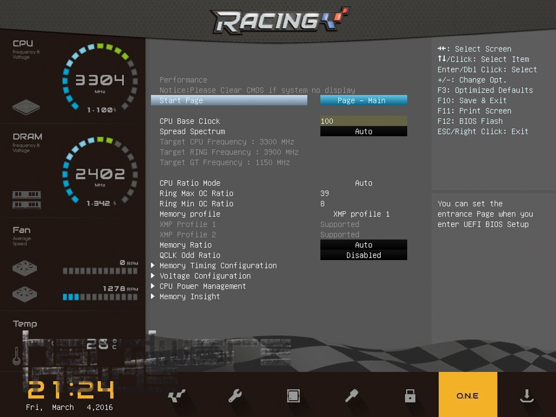Click the 1278 RPM fan speed bar
Screen dimensions: 556x417
click(100, 297)
